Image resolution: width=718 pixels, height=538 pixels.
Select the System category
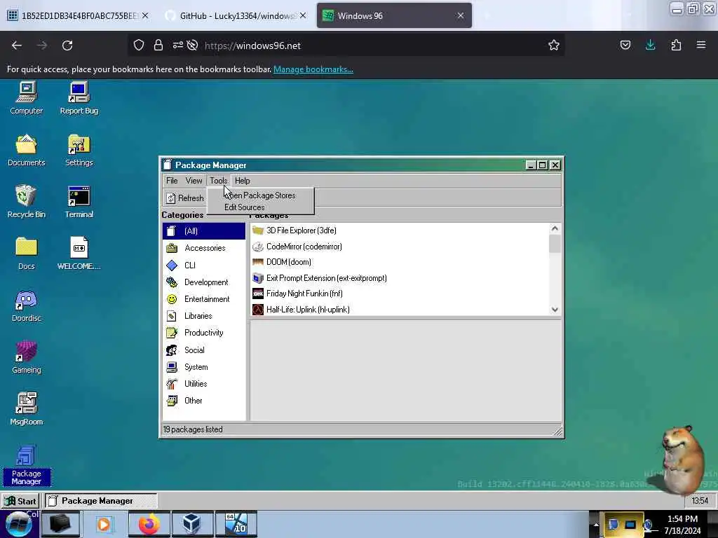tap(204, 367)
